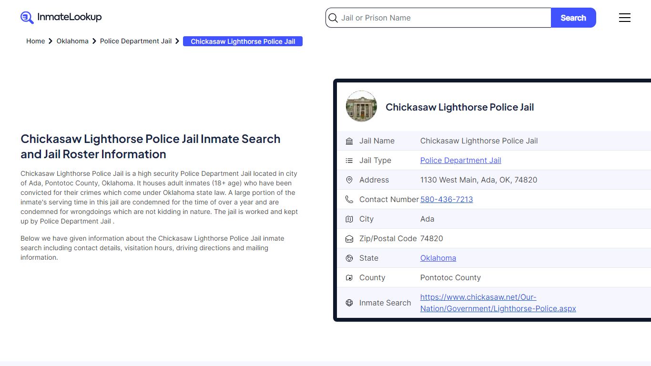Click the address 1130 West Main, Ada
Image resolution: width=651 pixels, height=366 pixels.
click(x=478, y=180)
